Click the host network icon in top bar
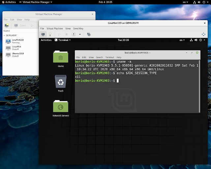This screenshot has width=211, height=169. tap(195, 2)
